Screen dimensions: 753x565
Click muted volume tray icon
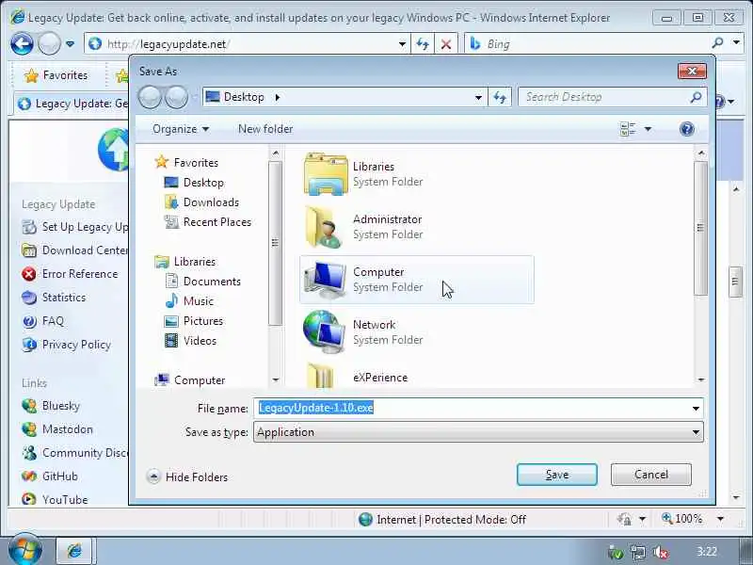[662, 553]
